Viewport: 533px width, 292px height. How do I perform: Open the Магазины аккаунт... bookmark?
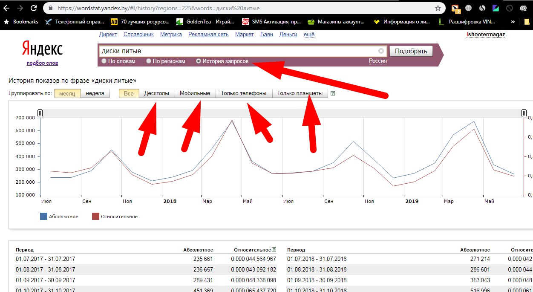(337, 22)
